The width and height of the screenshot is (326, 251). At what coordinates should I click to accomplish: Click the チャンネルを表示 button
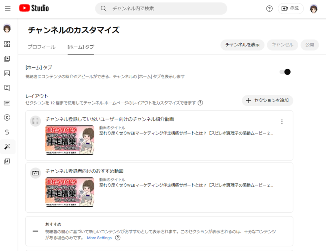click(x=242, y=45)
